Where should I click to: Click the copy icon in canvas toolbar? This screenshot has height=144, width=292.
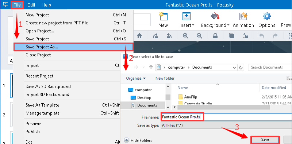pos(231,36)
